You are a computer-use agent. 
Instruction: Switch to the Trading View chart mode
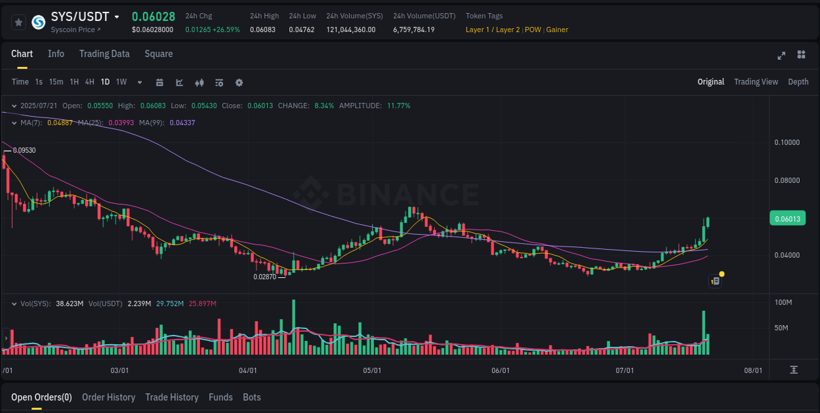(x=756, y=82)
